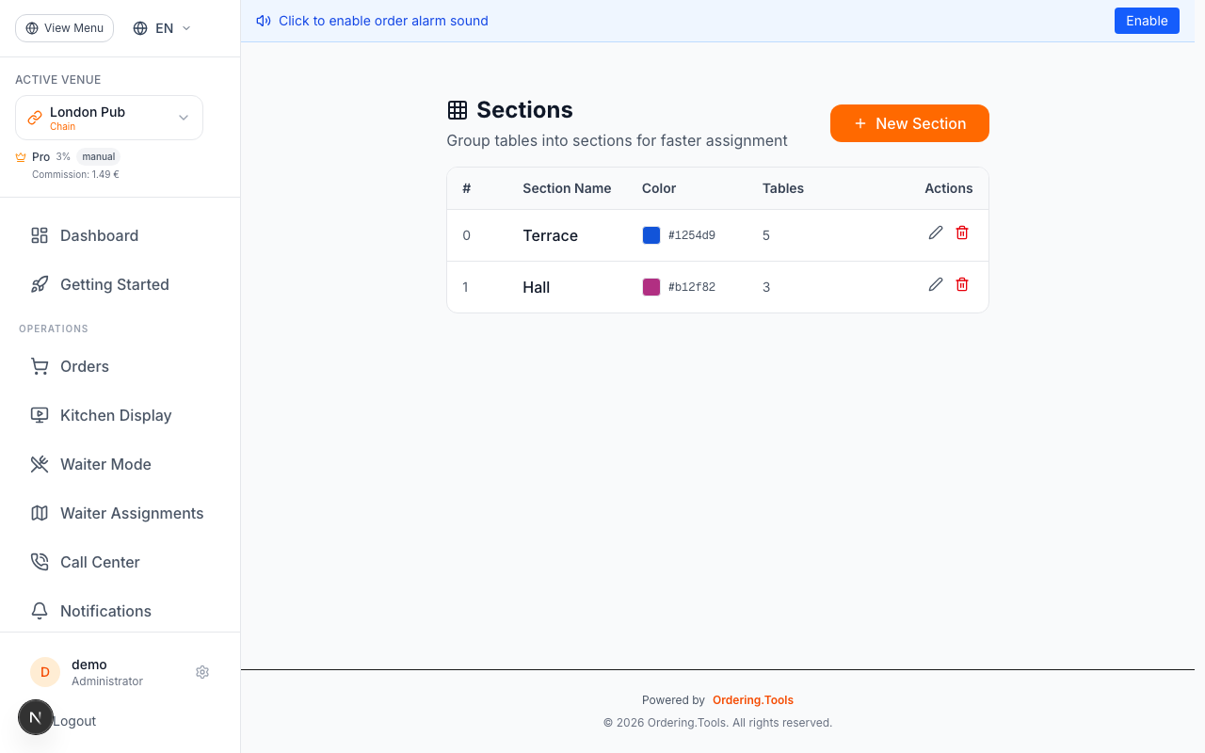Click the magenta Hall color swatch
The image size is (1205, 753).
coord(651,287)
